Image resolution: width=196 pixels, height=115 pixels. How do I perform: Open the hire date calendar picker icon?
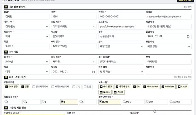pos(93,72)
